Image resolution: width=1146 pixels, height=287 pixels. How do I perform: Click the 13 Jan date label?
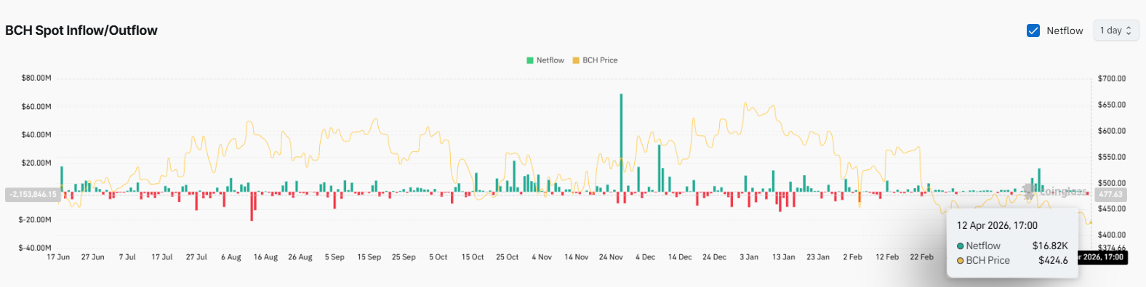[x=784, y=257]
